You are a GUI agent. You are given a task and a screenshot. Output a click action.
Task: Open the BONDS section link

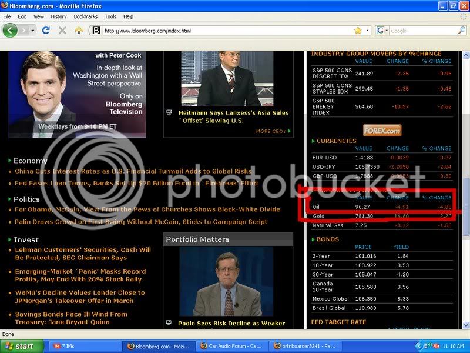tap(328, 239)
